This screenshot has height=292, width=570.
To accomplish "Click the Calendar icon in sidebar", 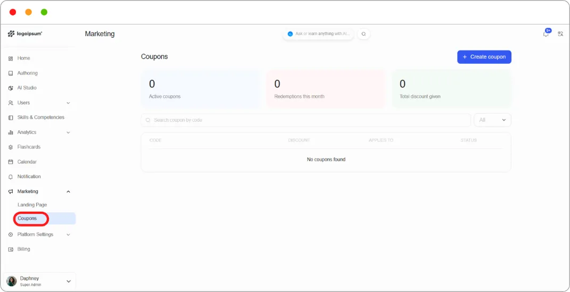I will pyautogui.click(x=11, y=162).
